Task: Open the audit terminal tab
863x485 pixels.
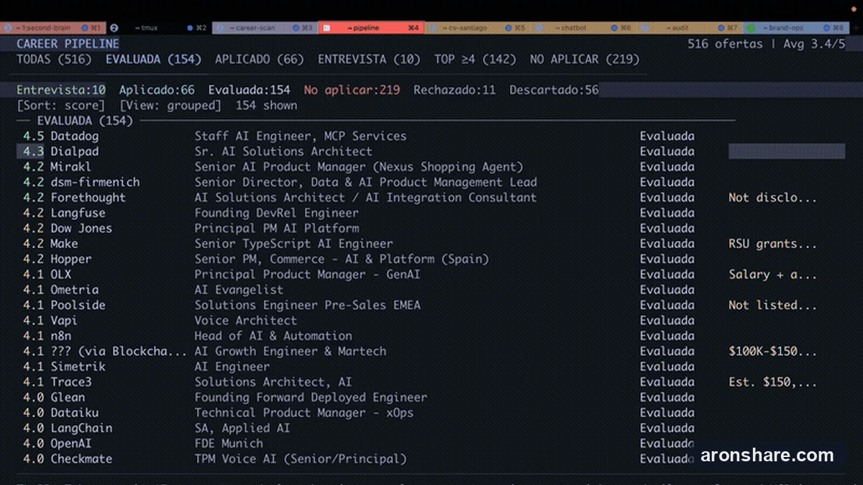Action: pyautogui.click(x=690, y=28)
